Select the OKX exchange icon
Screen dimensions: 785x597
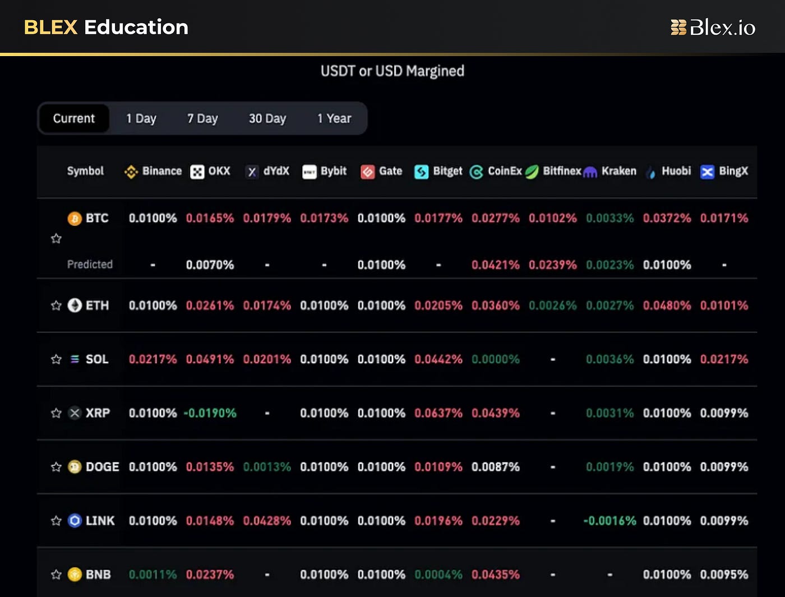(197, 172)
